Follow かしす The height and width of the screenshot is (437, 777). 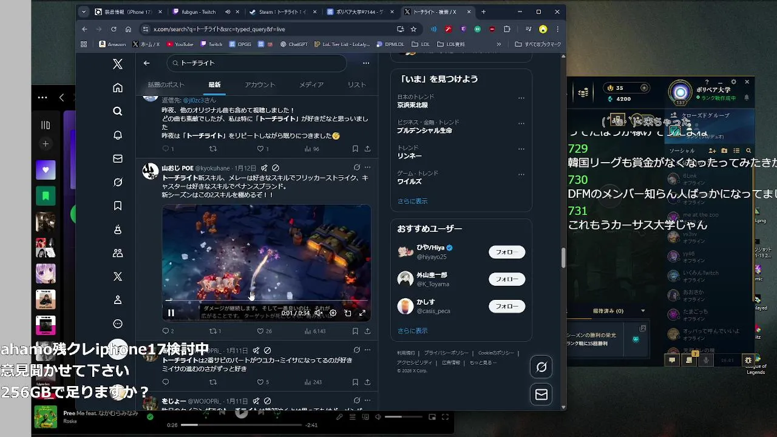pos(507,307)
